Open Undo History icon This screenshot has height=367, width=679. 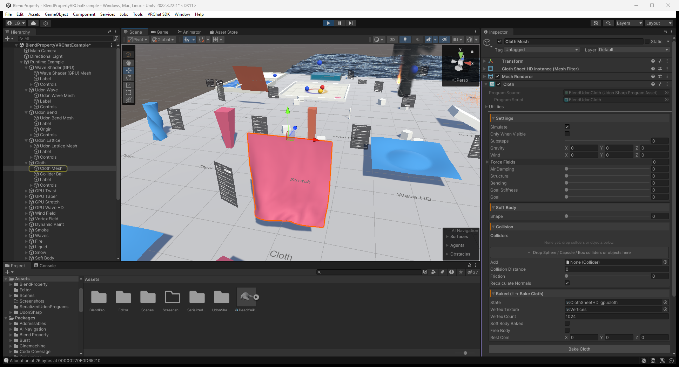[x=596, y=23]
